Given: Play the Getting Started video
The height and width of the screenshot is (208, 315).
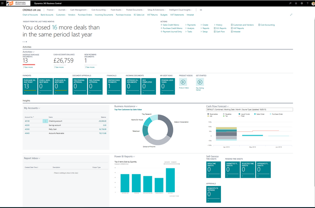Looking at the screenshot, I should coord(200,82).
